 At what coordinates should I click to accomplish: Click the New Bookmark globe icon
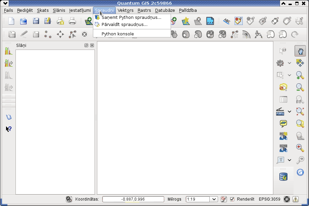coord(283,136)
